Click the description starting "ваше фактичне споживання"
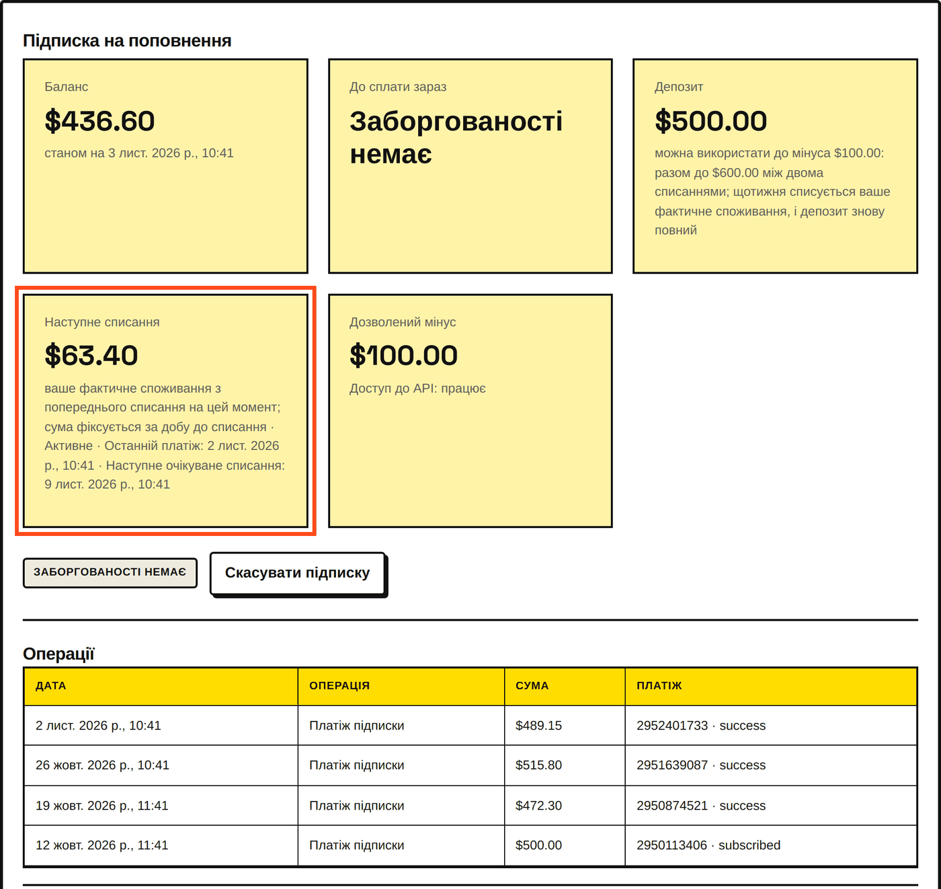Viewport: 941px width, 889px height. [x=165, y=436]
